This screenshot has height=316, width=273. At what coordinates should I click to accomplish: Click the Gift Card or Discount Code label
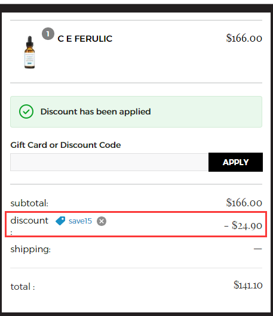(66, 145)
